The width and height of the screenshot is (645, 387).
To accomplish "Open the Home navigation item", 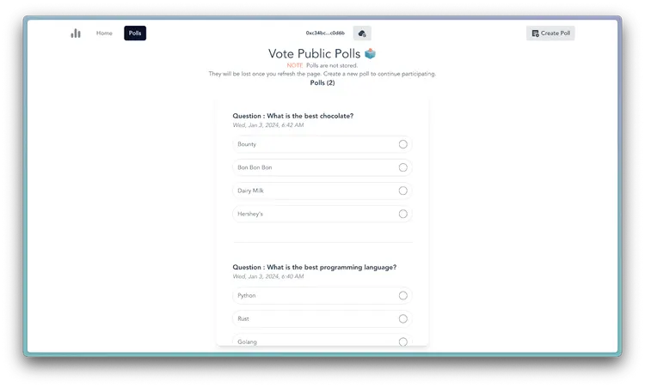I will click(104, 33).
